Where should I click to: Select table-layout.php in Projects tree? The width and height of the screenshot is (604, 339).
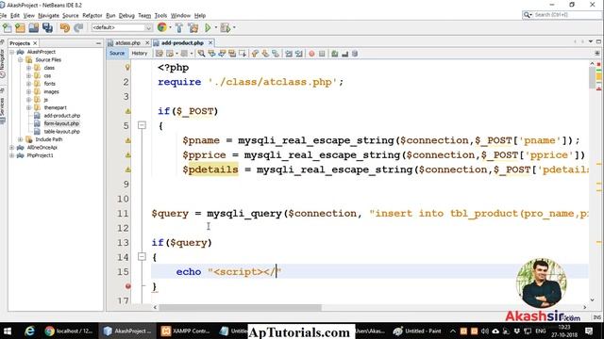[61, 132]
